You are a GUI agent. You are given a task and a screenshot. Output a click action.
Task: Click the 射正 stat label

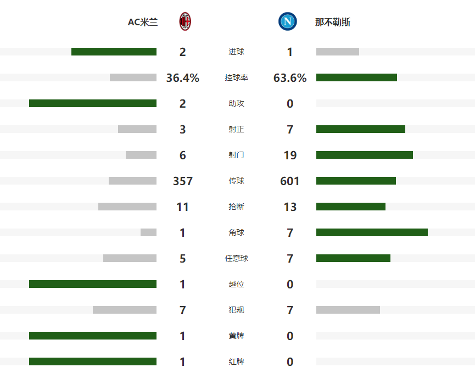[237, 130]
